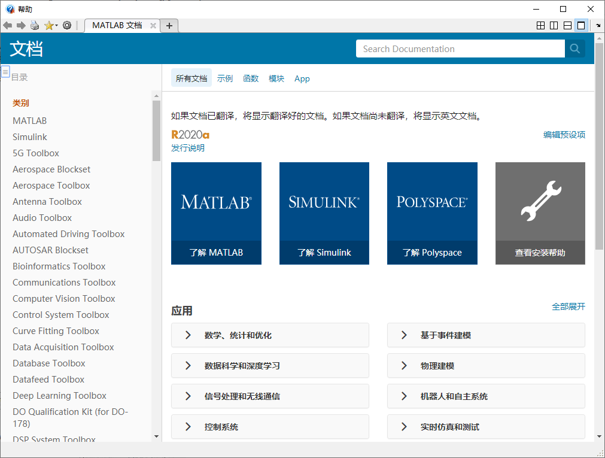Open Aerospace Blockset in the sidebar
Viewport: 605px width, 458px height.
click(x=51, y=169)
